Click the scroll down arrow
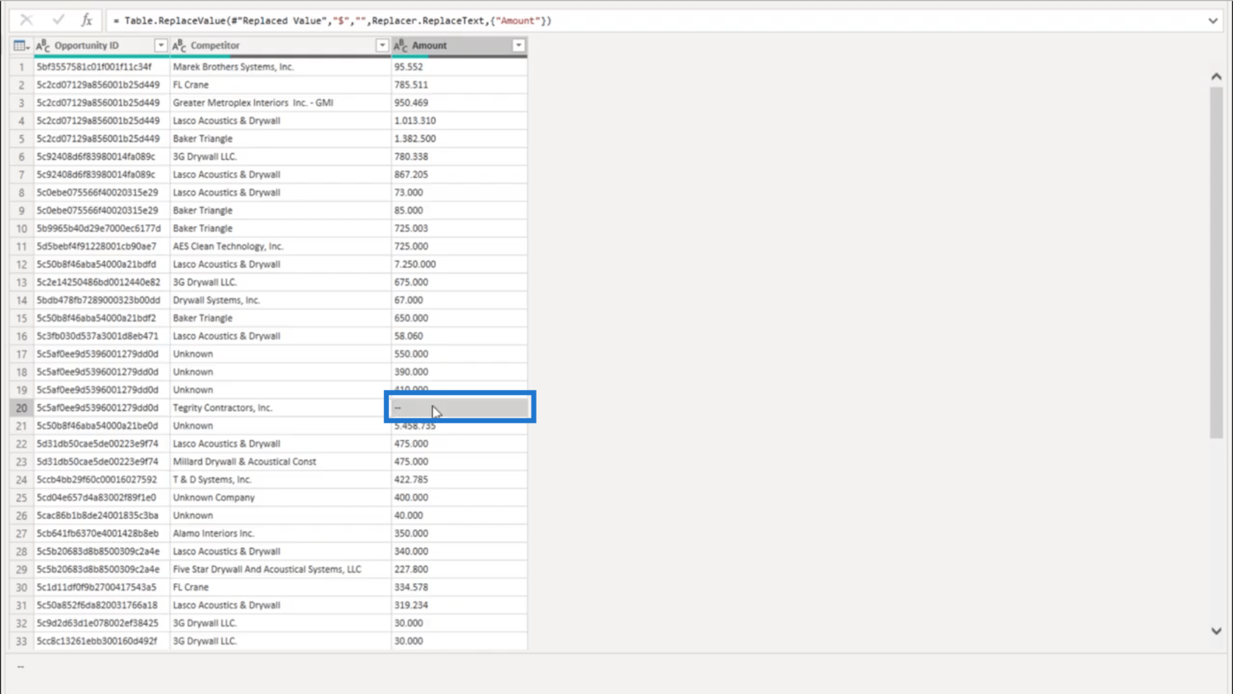This screenshot has width=1233, height=694. pos(1216,631)
